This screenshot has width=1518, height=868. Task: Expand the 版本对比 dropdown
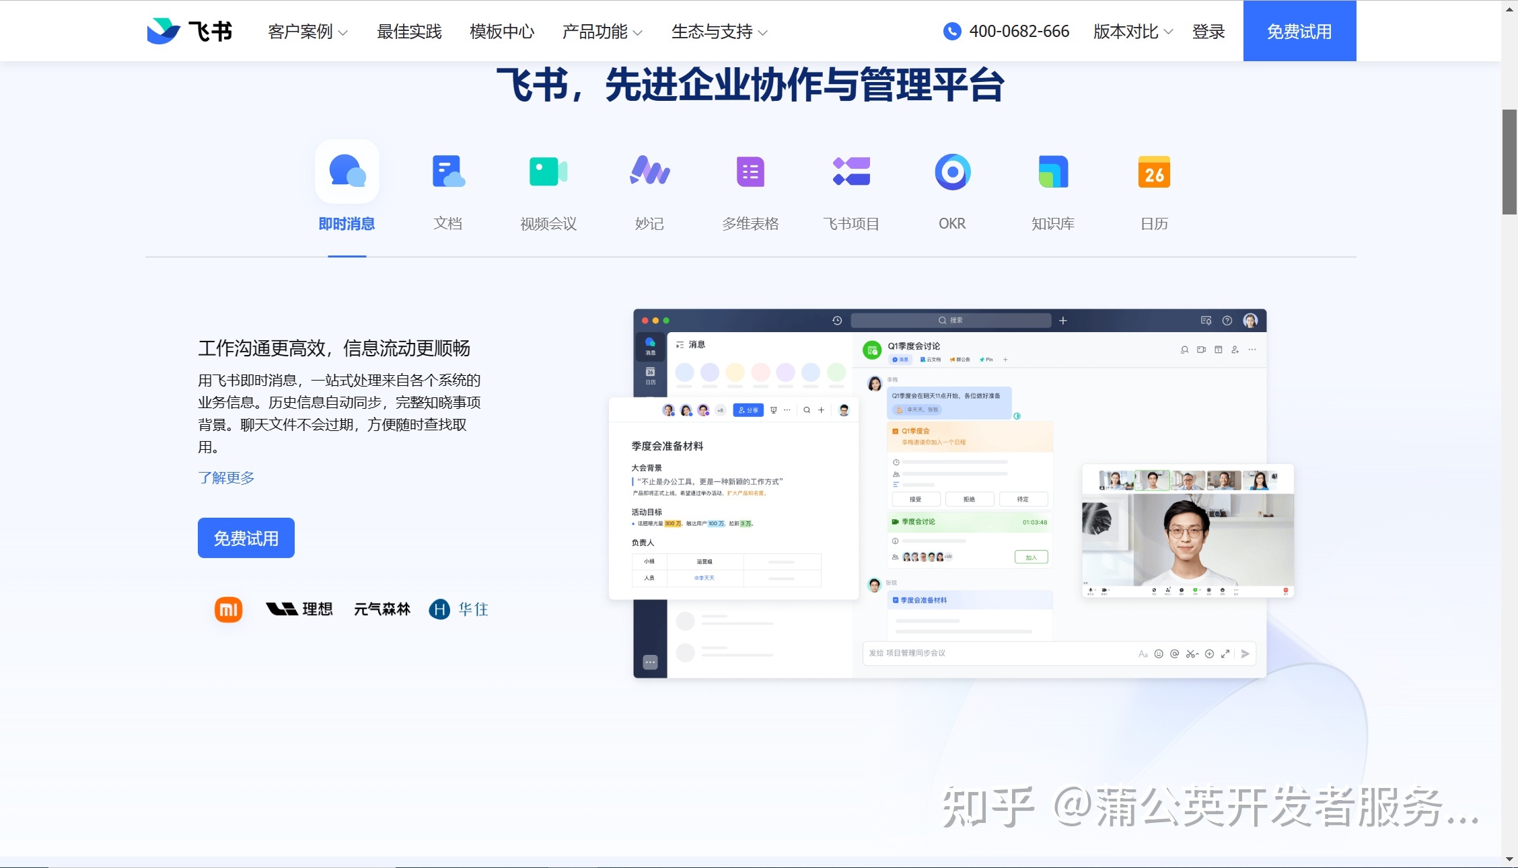tap(1133, 32)
